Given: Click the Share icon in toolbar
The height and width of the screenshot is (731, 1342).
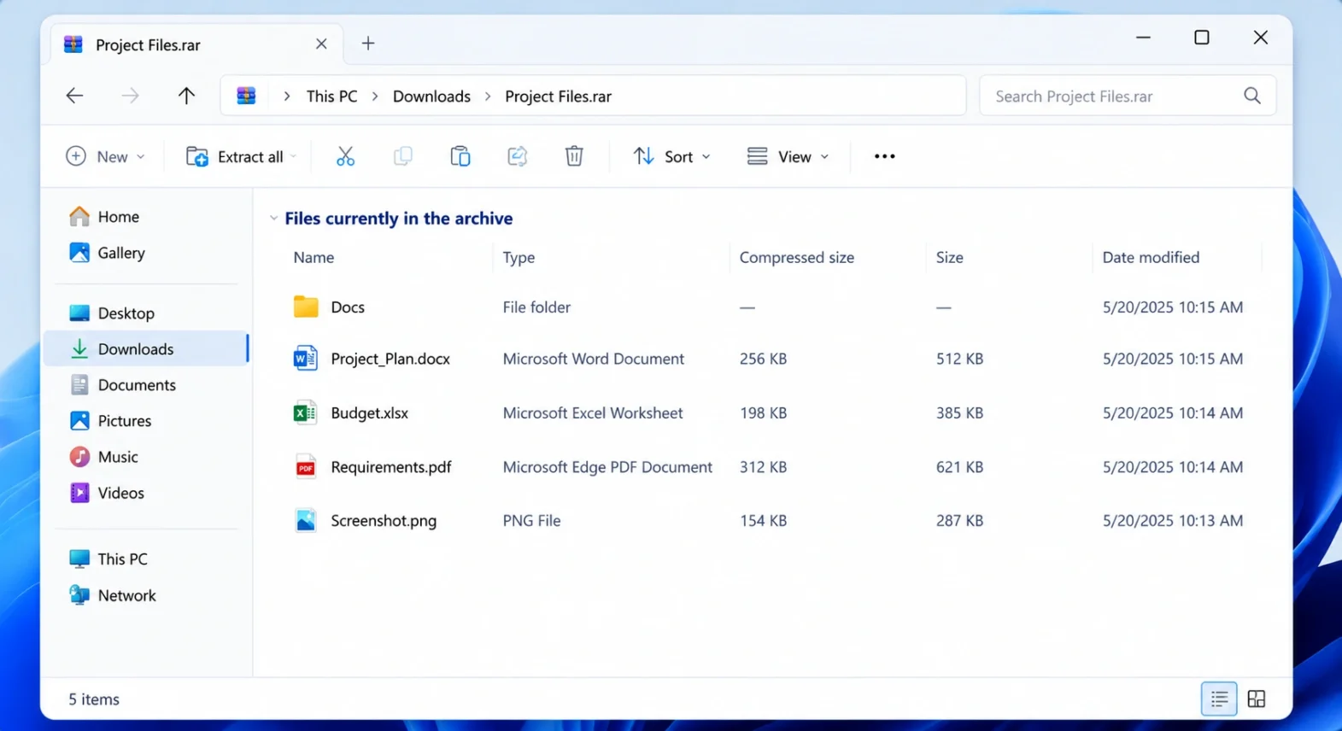Looking at the screenshot, I should click(517, 156).
